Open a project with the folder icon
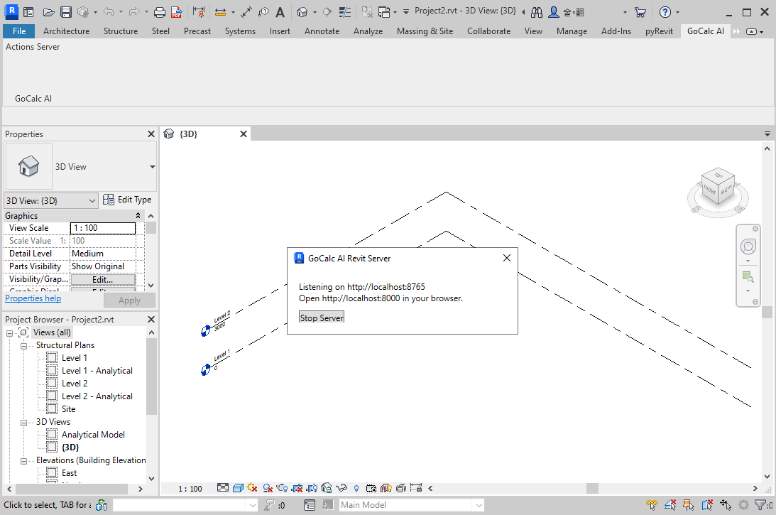Image resolution: width=776 pixels, height=515 pixels. [48, 12]
